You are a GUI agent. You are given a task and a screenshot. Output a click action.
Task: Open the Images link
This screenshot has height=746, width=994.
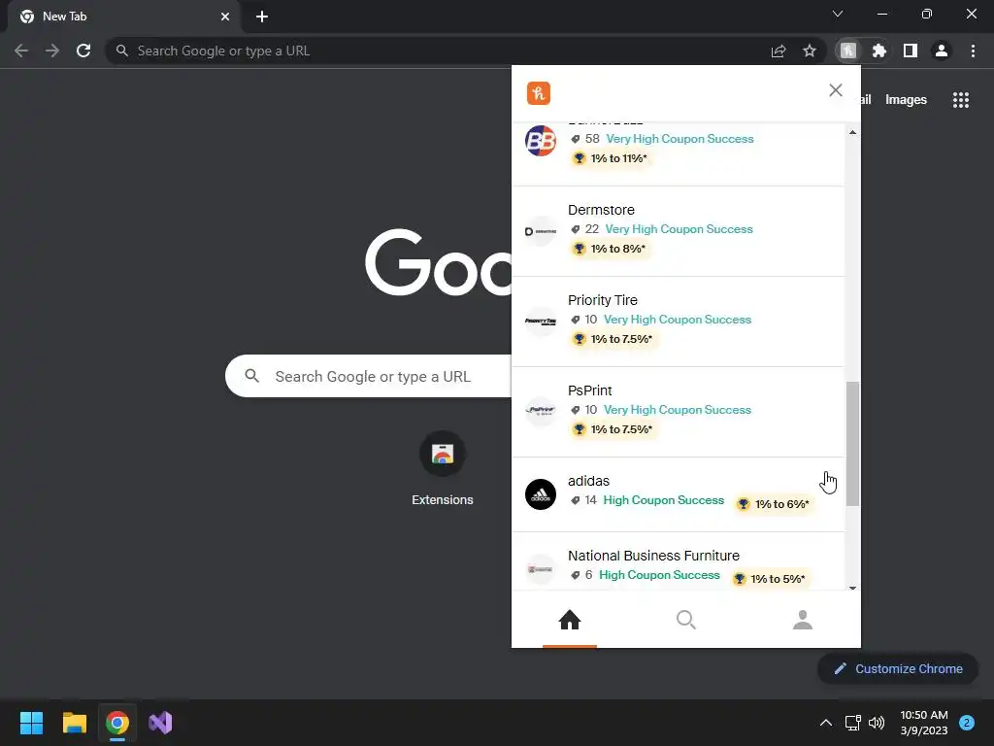(906, 100)
